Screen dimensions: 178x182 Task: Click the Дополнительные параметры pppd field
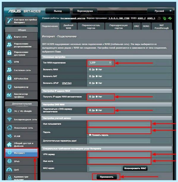pos(120,141)
